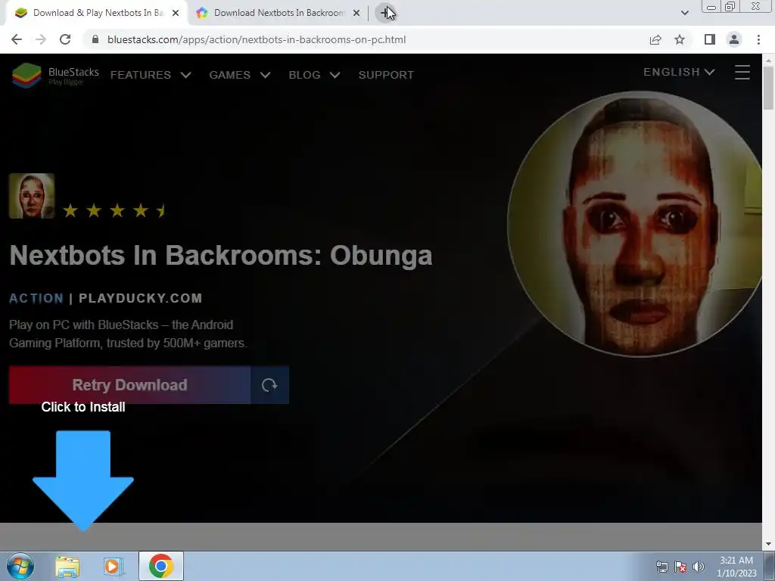Open Windows Explorer from taskbar
Screen dimensions: 775x581
(x=67, y=567)
